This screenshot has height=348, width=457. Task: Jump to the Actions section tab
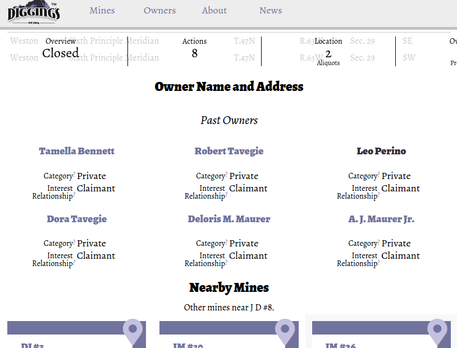pyautogui.click(x=195, y=49)
